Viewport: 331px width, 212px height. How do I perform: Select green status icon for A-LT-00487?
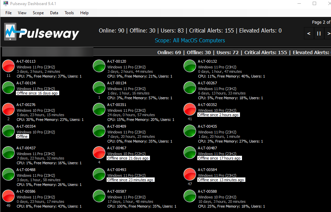(190, 152)
